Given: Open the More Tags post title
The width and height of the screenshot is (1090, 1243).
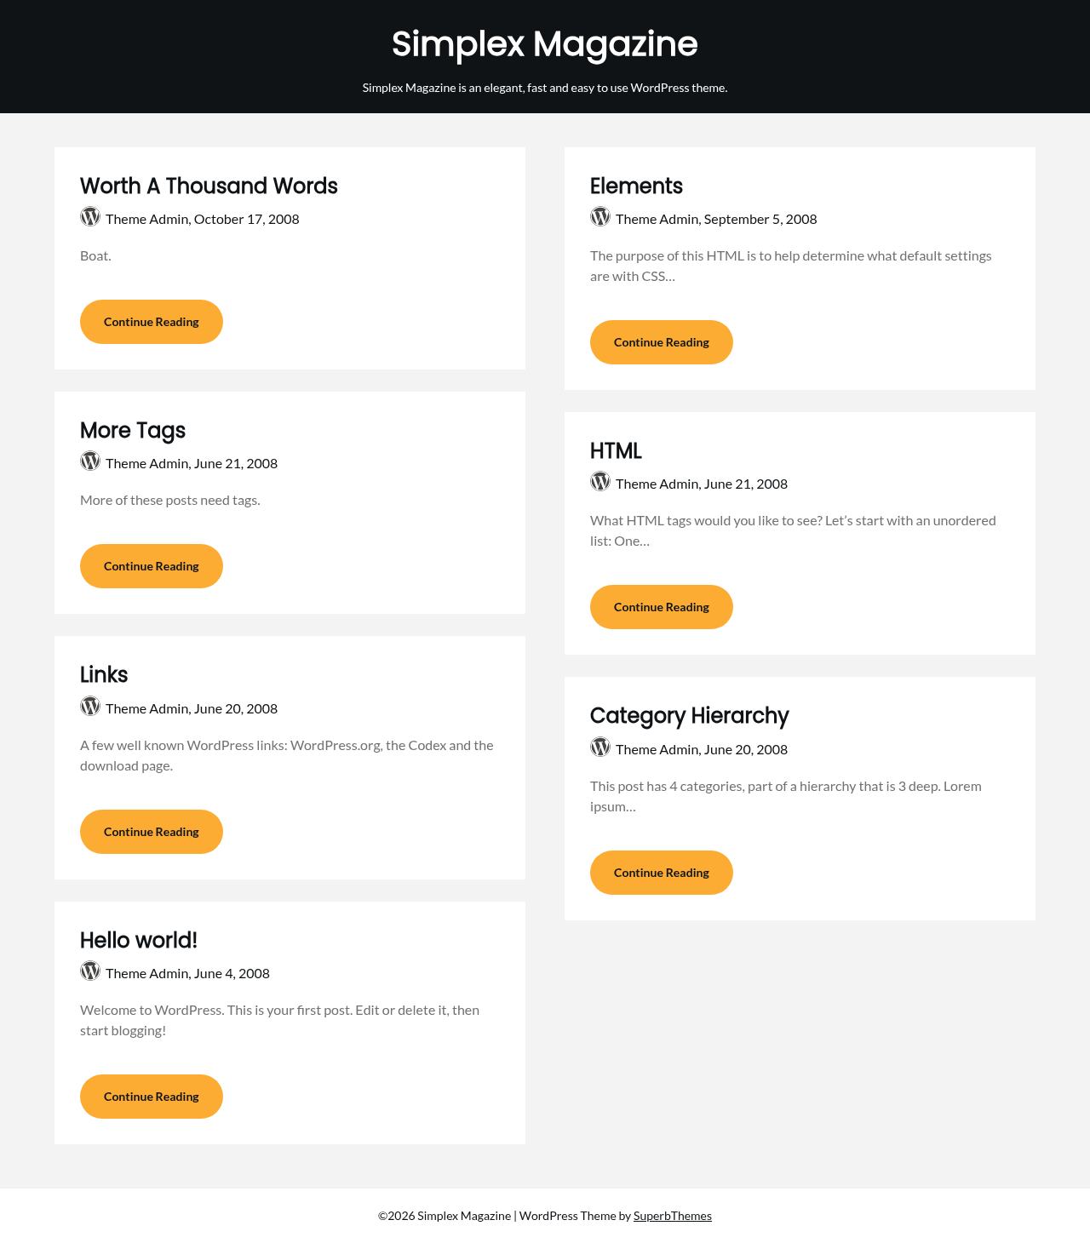Looking at the screenshot, I should [x=133, y=431].
